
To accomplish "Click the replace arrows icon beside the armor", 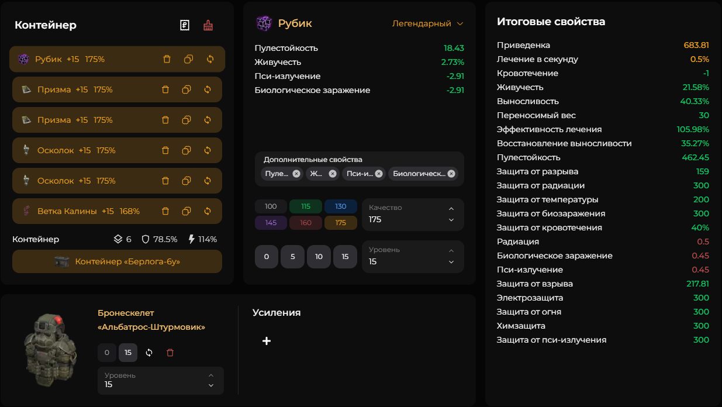I will [149, 353].
